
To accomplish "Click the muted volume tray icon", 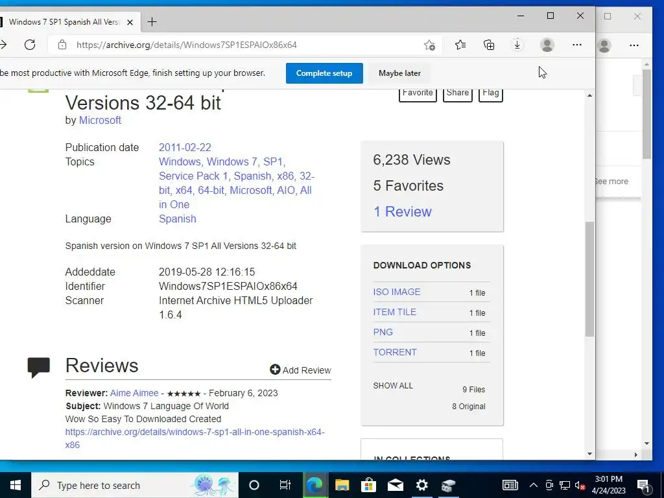I will [580, 485].
